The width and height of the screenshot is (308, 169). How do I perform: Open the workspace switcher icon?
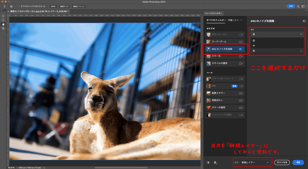(x=303, y=6)
